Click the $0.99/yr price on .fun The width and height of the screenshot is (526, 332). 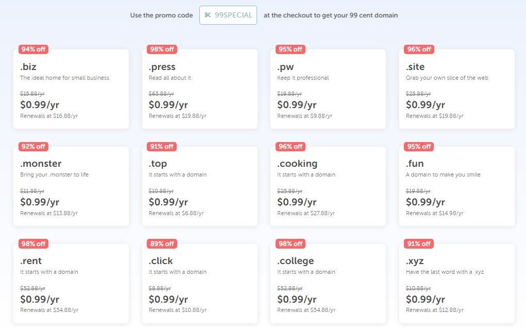(426, 202)
